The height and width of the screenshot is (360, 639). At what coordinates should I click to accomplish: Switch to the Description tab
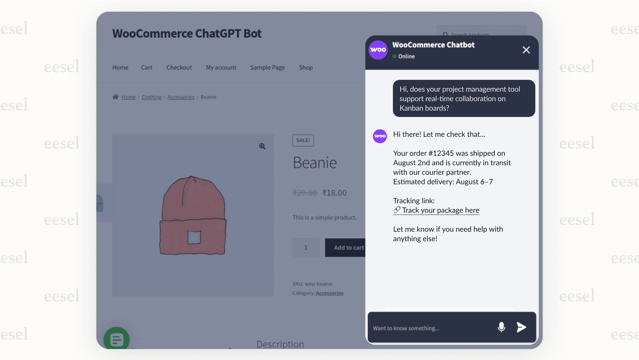[280, 344]
